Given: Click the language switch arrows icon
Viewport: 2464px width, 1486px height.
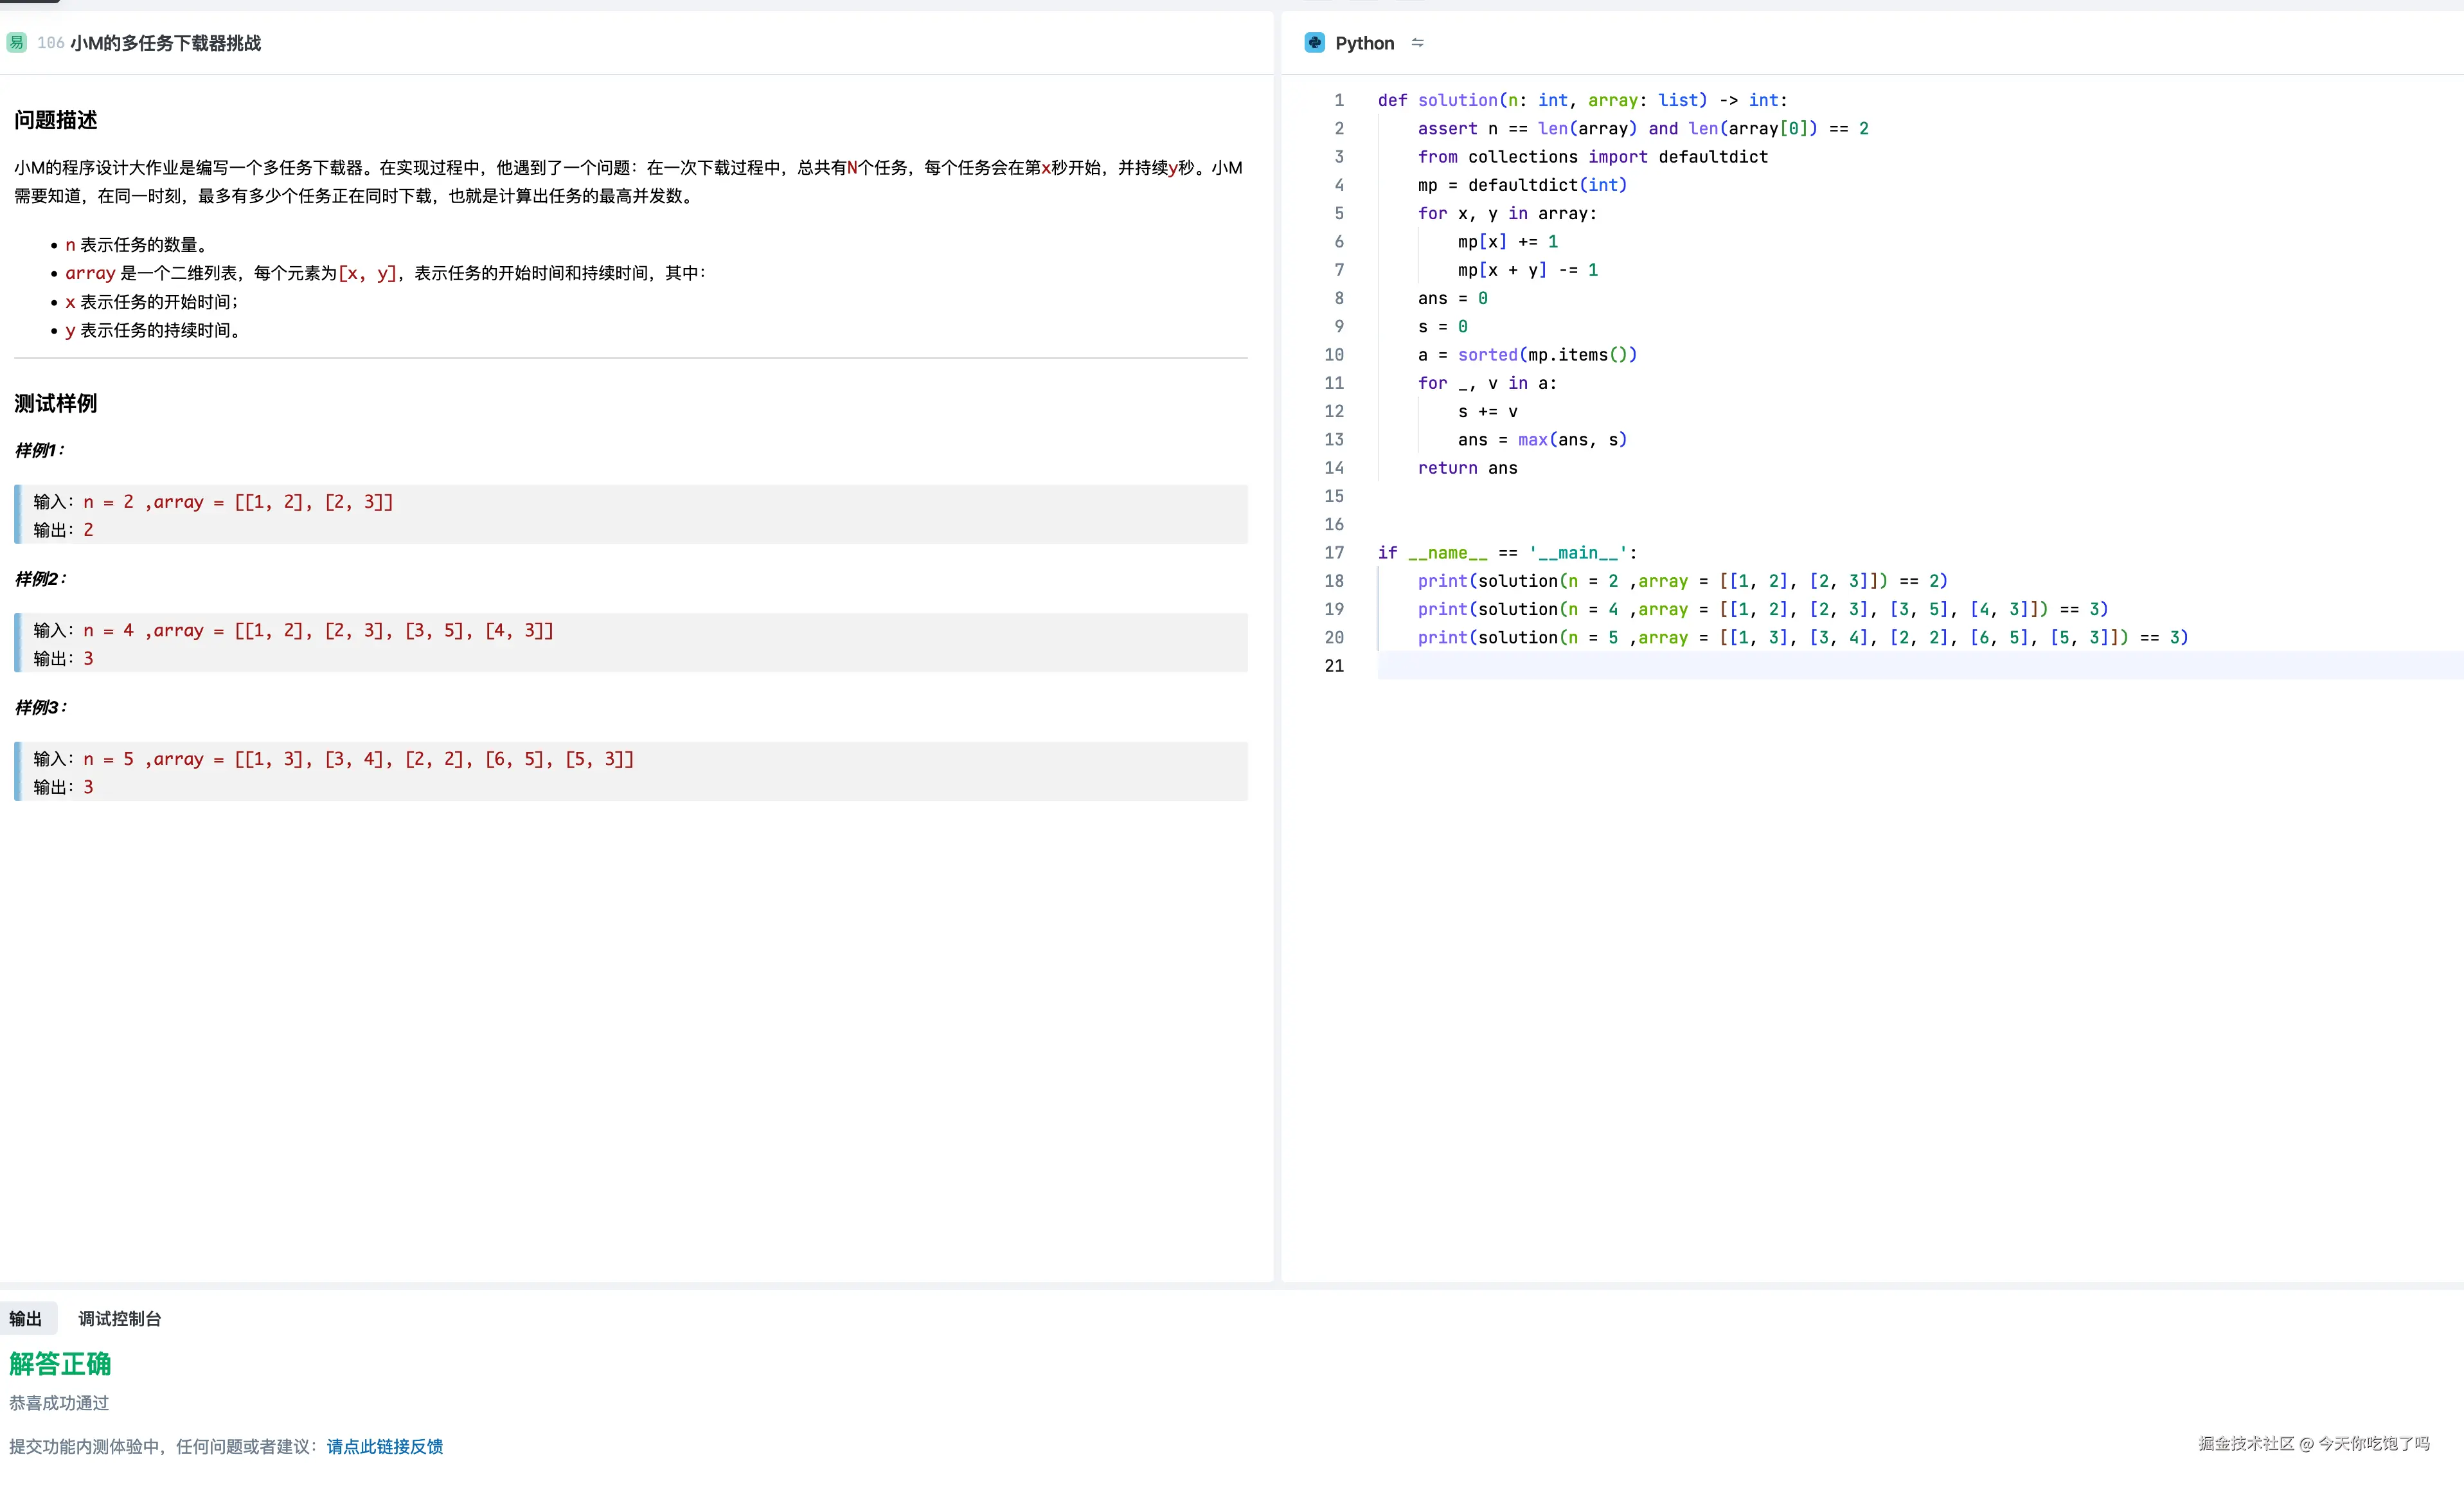Looking at the screenshot, I should point(1417,43).
